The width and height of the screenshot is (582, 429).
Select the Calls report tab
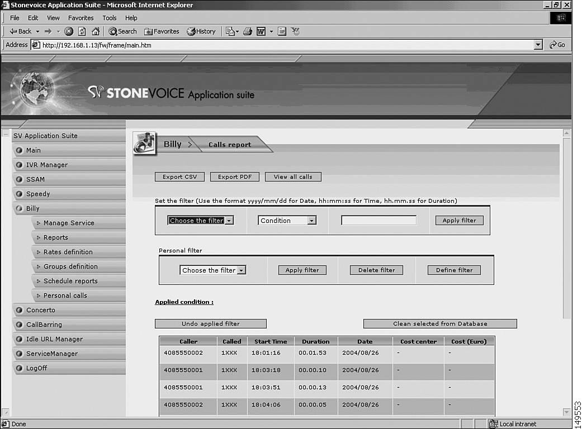pos(230,145)
